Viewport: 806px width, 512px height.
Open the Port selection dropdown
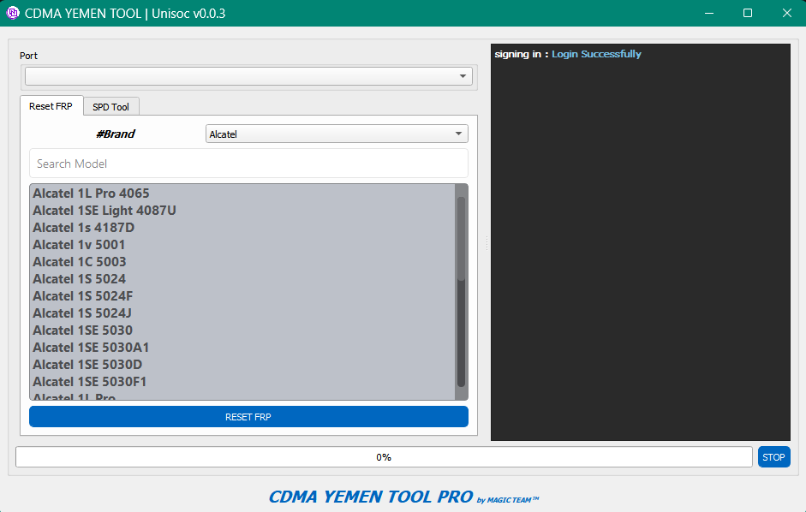pos(248,75)
